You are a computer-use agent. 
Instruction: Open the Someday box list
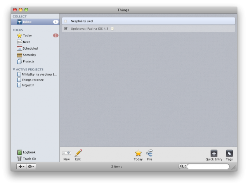(35, 55)
